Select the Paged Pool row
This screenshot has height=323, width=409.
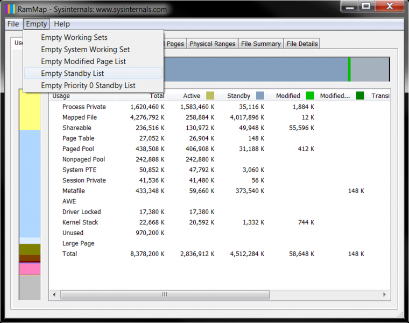[220, 149]
